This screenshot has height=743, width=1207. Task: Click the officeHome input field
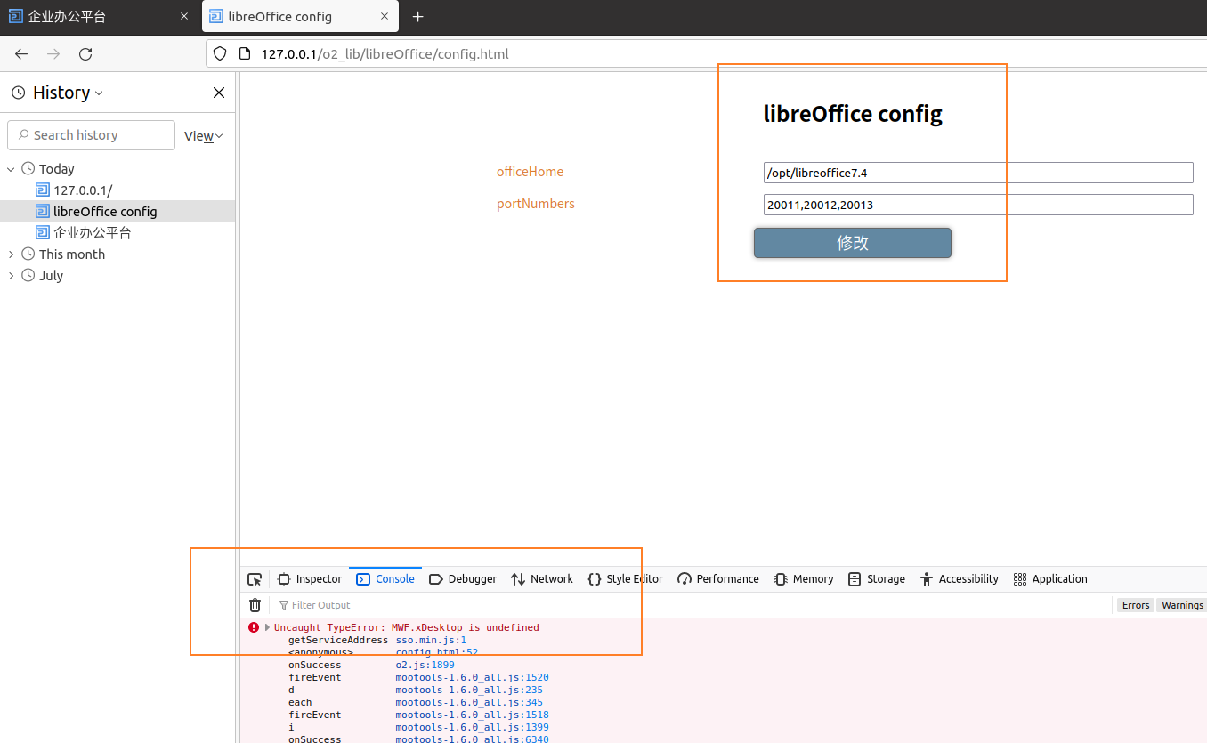click(x=978, y=173)
